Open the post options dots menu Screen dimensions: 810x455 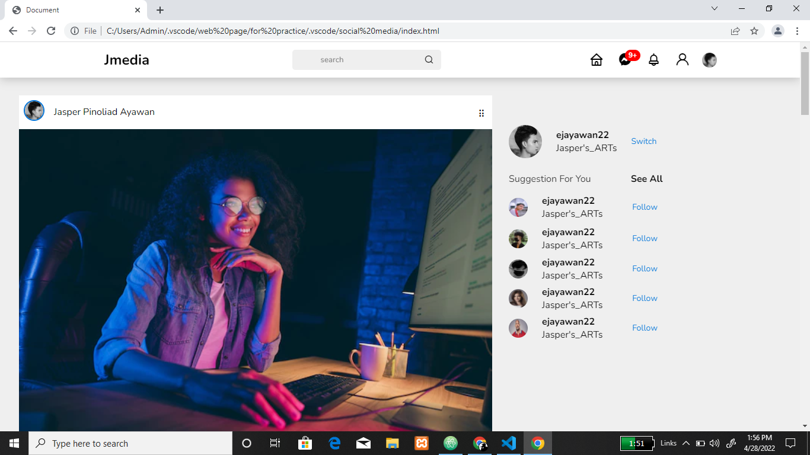point(481,113)
